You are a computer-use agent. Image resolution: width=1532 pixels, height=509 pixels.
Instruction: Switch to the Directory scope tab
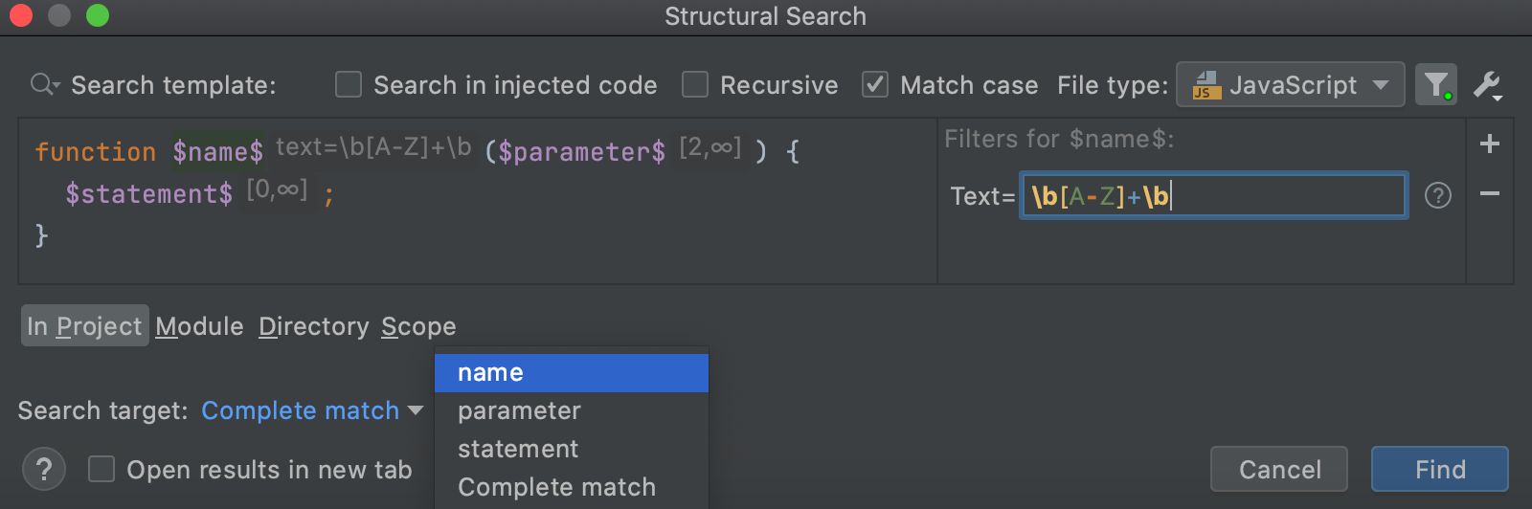click(313, 326)
